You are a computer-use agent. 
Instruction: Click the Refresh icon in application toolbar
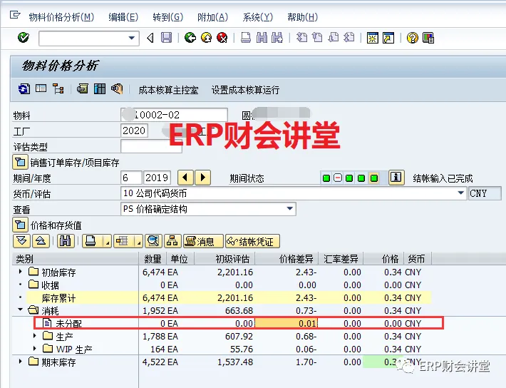tap(24, 88)
